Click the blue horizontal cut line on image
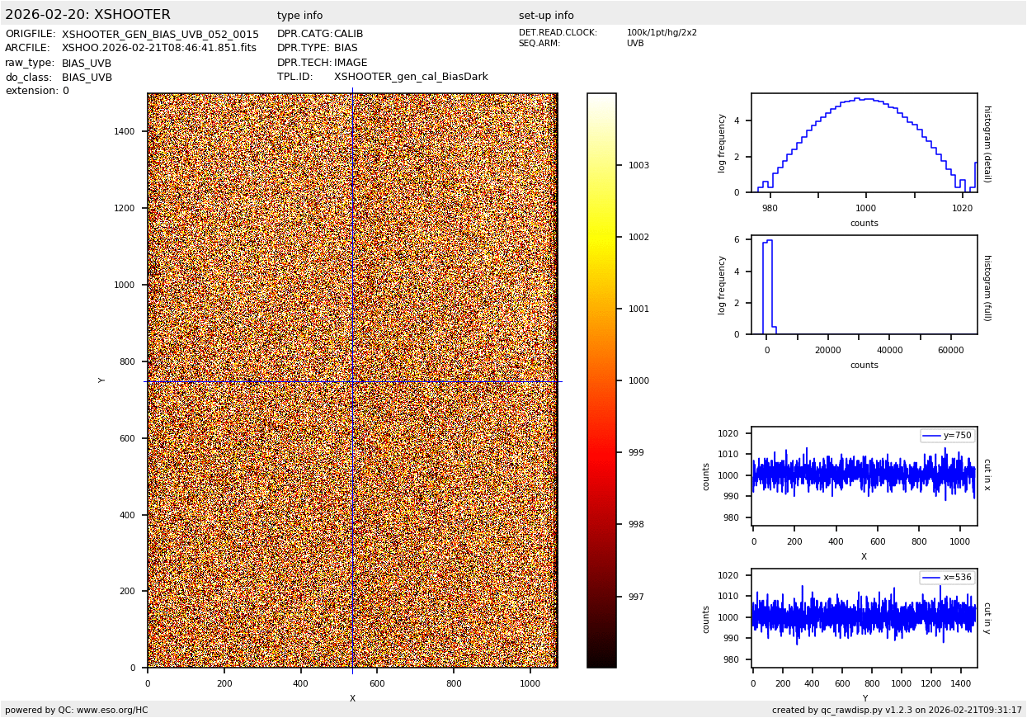The height and width of the screenshot is (718, 1027). (x=247, y=381)
